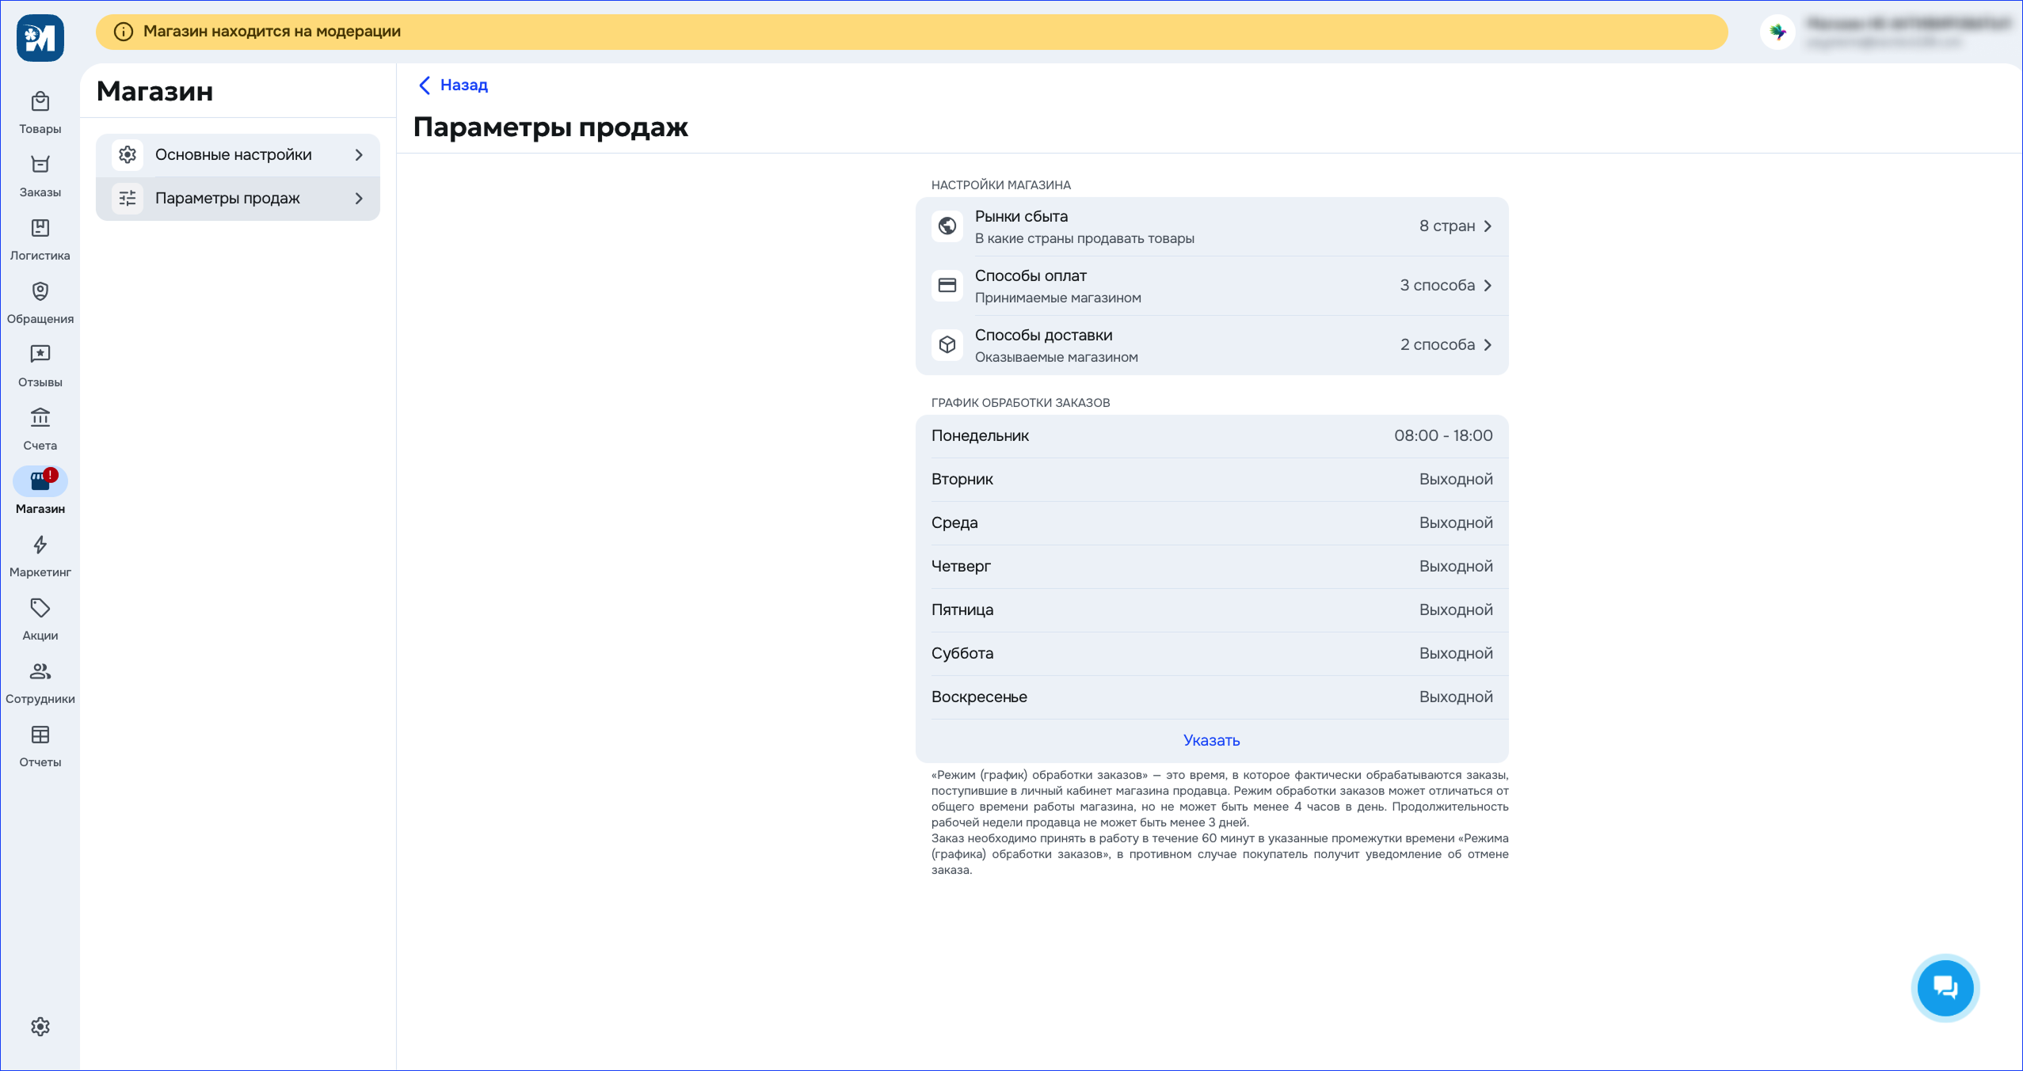Click the Указать schedule link
This screenshot has height=1071, width=2023.
(1211, 740)
